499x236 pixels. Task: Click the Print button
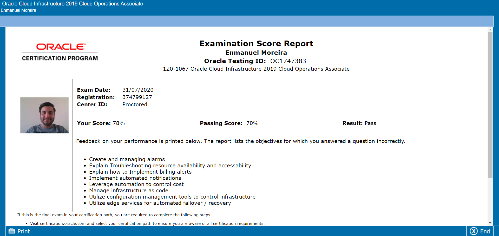tap(19, 231)
